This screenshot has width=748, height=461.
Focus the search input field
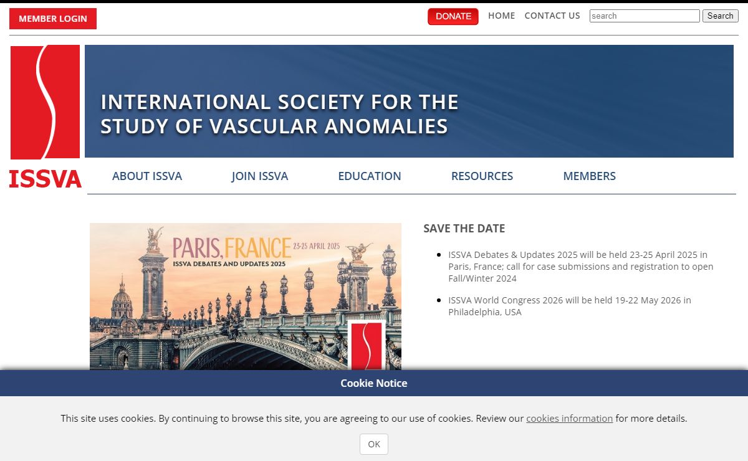(x=645, y=16)
